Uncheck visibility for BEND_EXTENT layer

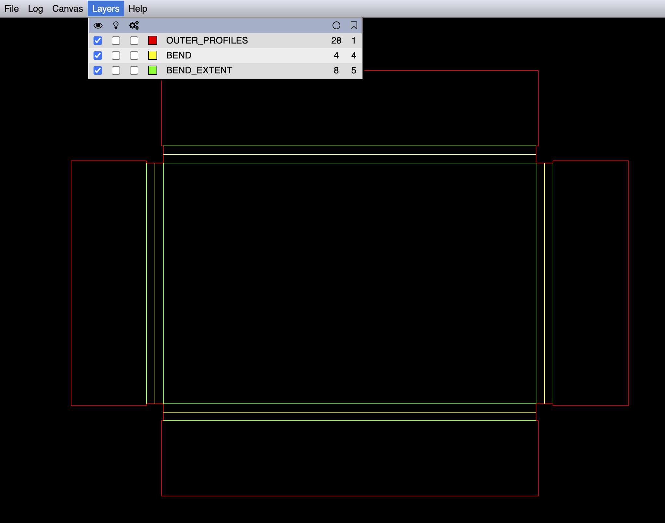click(x=98, y=70)
